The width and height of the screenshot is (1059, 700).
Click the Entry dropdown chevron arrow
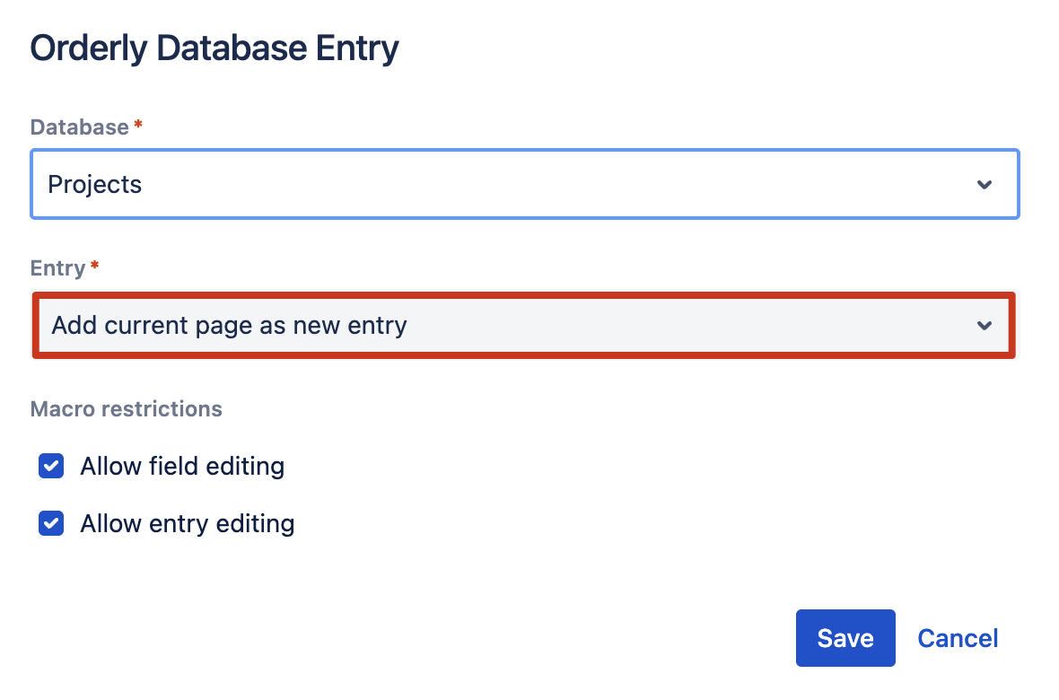(x=985, y=326)
